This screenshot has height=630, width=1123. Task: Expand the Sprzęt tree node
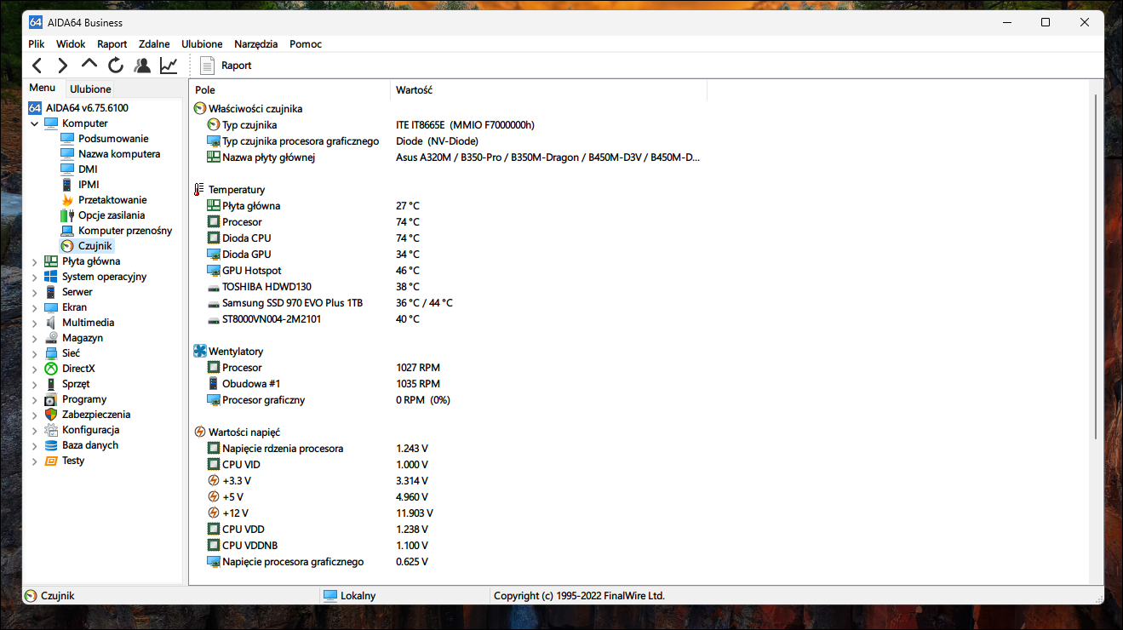(35, 384)
